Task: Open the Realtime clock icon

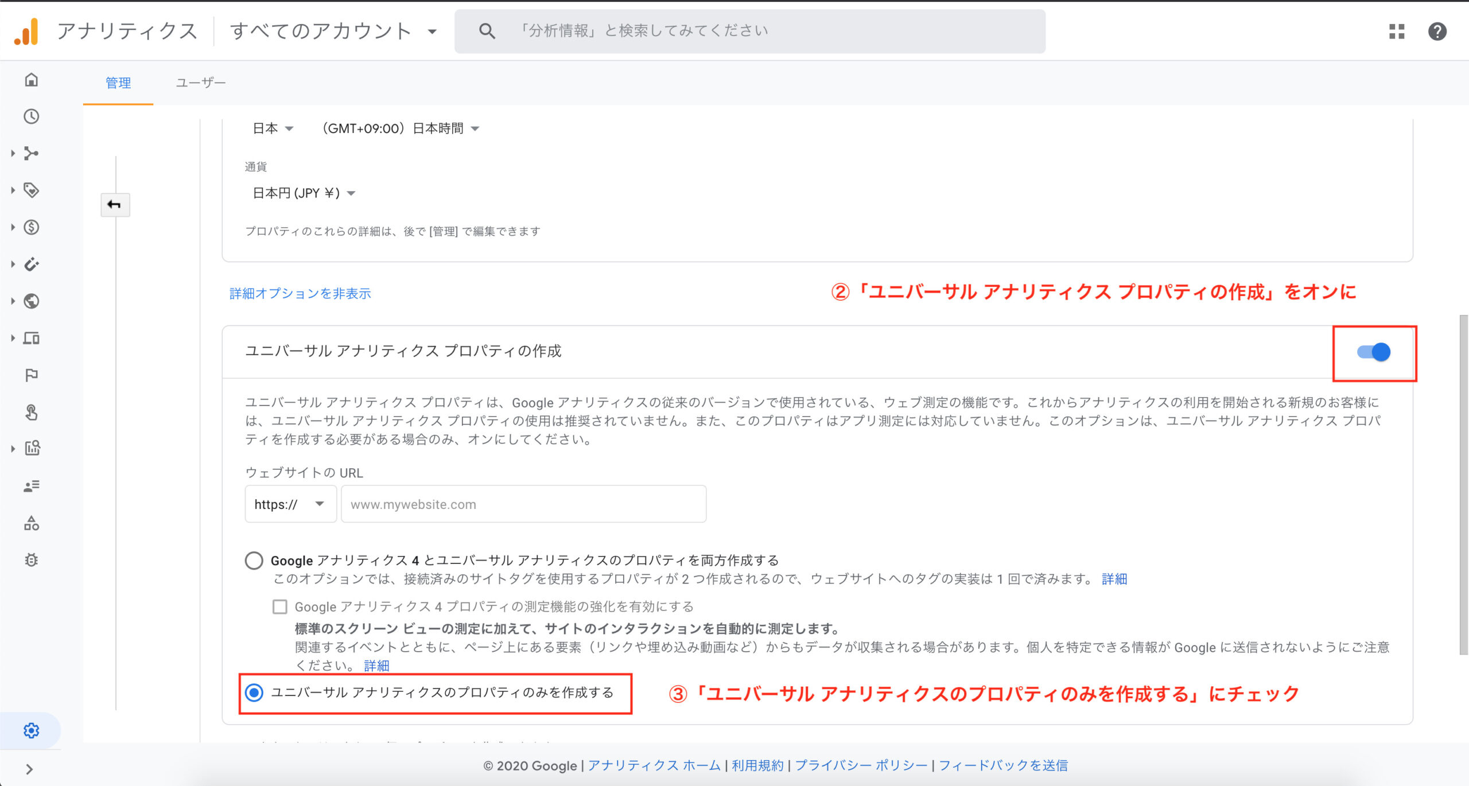Action: (x=32, y=116)
